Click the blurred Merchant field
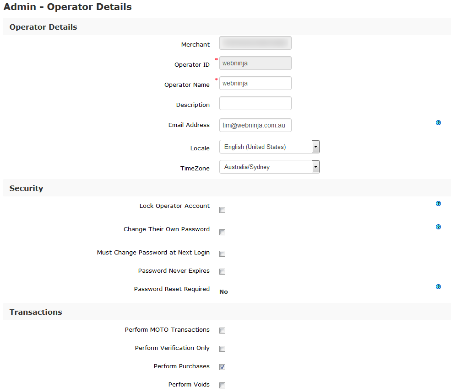The height and width of the screenshot is (392, 451). pyautogui.click(x=255, y=43)
